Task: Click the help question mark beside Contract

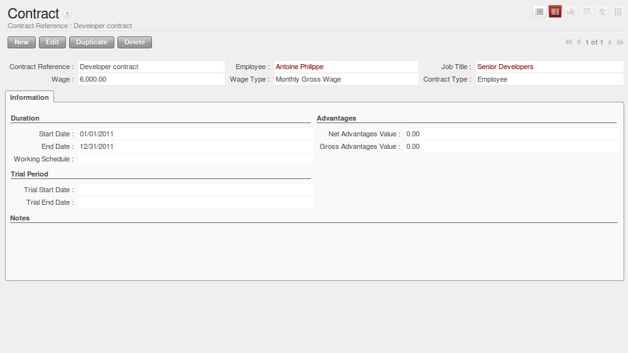Action: [68, 14]
